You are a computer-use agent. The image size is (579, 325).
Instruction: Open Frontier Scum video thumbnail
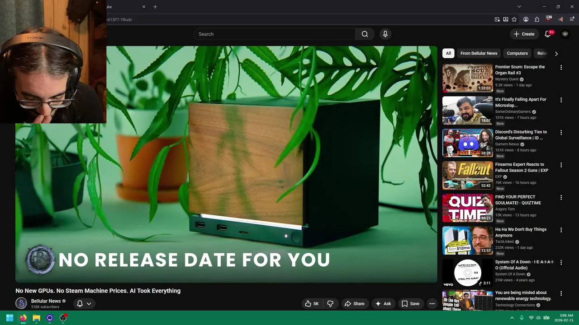[x=467, y=78]
